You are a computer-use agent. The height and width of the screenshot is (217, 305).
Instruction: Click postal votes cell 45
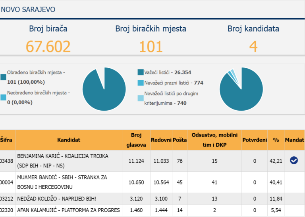180,182
